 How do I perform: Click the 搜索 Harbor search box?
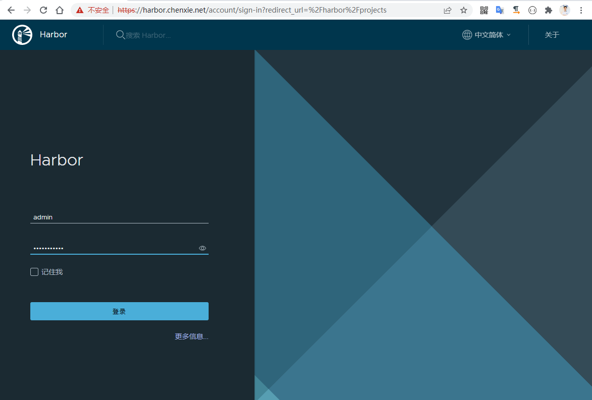148,35
